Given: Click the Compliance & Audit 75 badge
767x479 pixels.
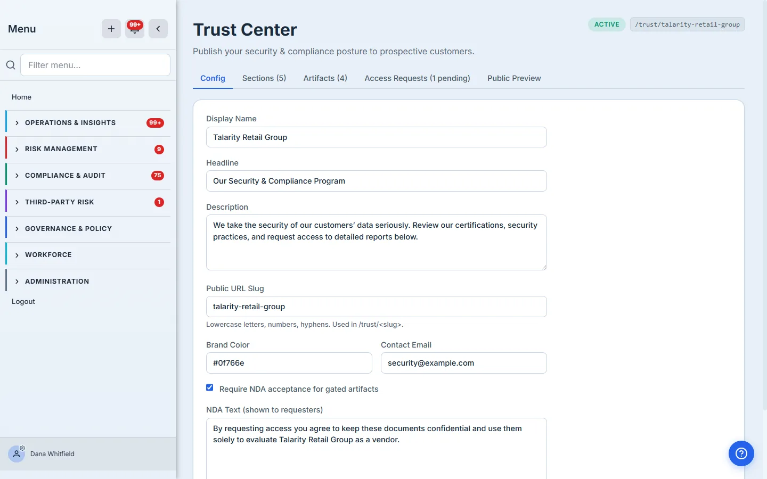Looking at the screenshot, I should tap(158, 176).
